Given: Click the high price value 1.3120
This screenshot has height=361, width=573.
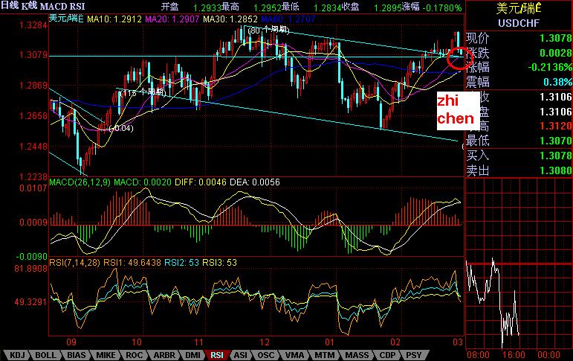Looking at the screenshot, I should click(555, 126).
